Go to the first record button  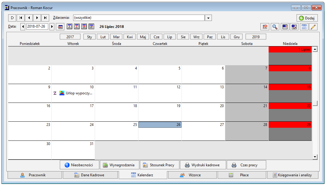coord(21,18)
